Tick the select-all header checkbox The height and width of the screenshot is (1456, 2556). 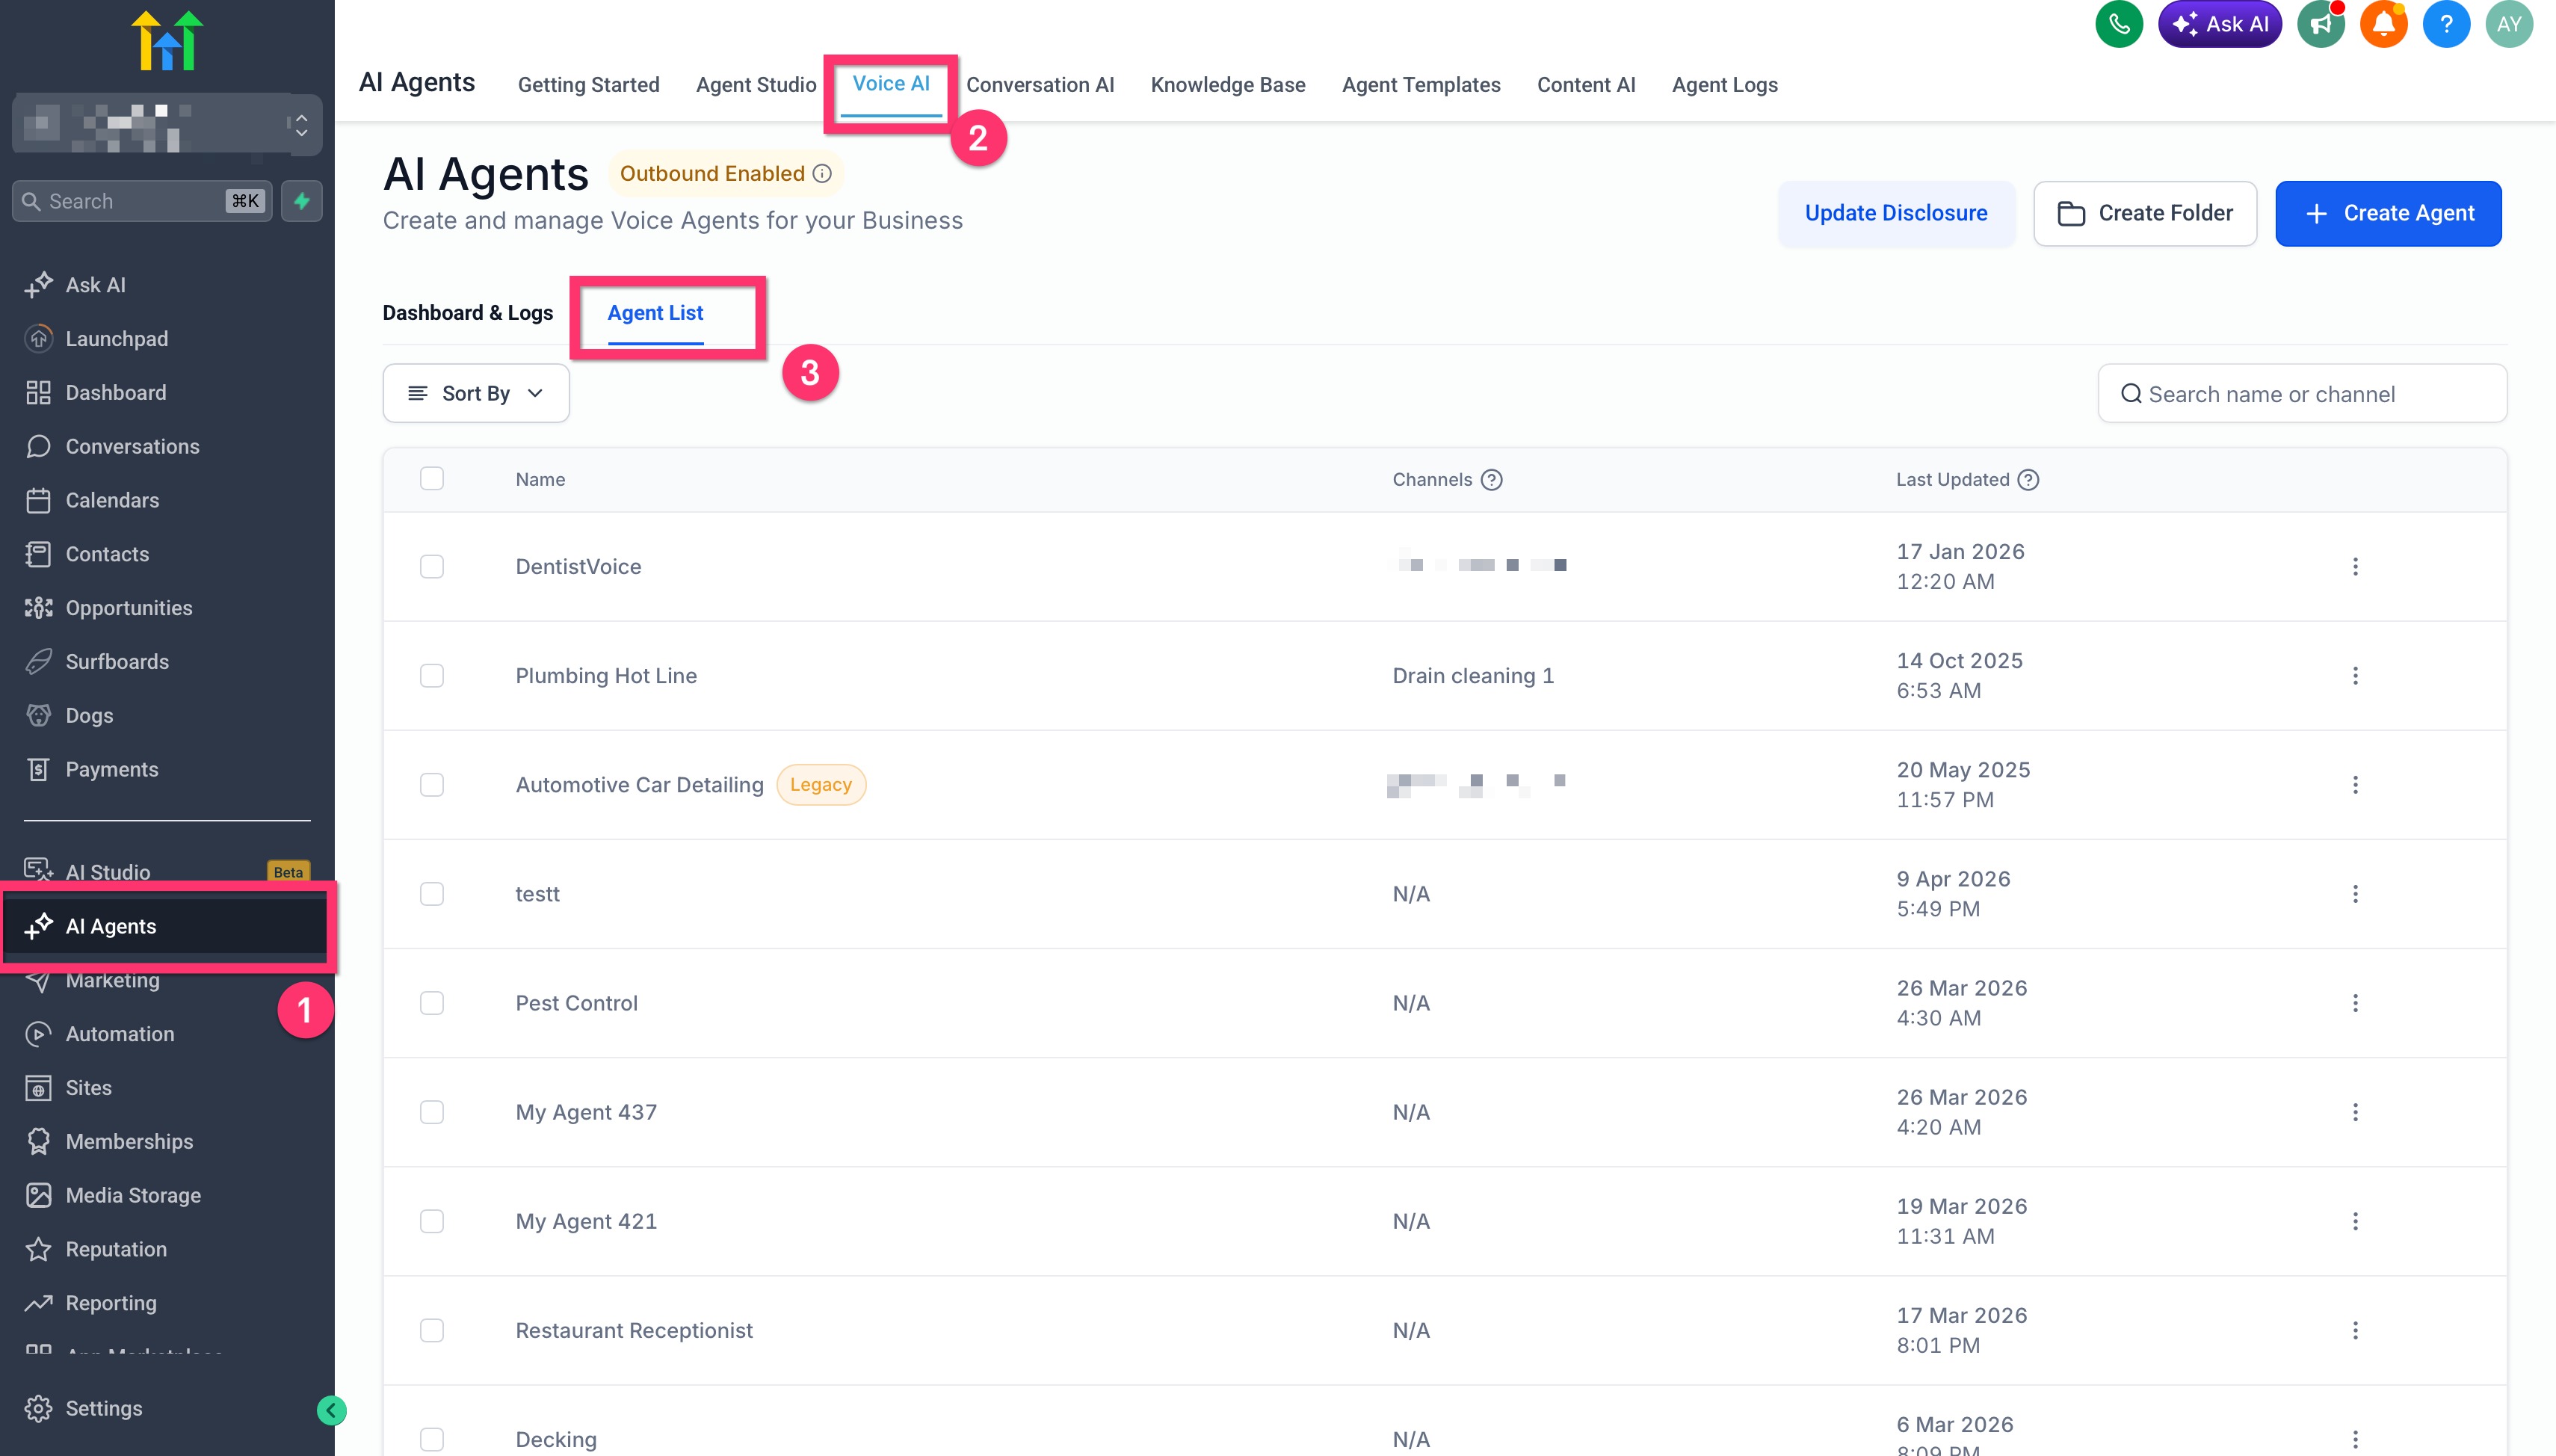click(x=432, y=479)
